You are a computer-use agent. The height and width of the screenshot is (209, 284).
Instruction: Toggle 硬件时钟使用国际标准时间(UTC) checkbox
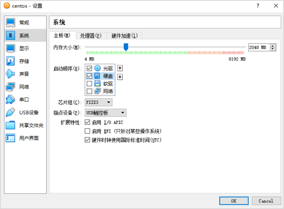[x=87, y=140]
